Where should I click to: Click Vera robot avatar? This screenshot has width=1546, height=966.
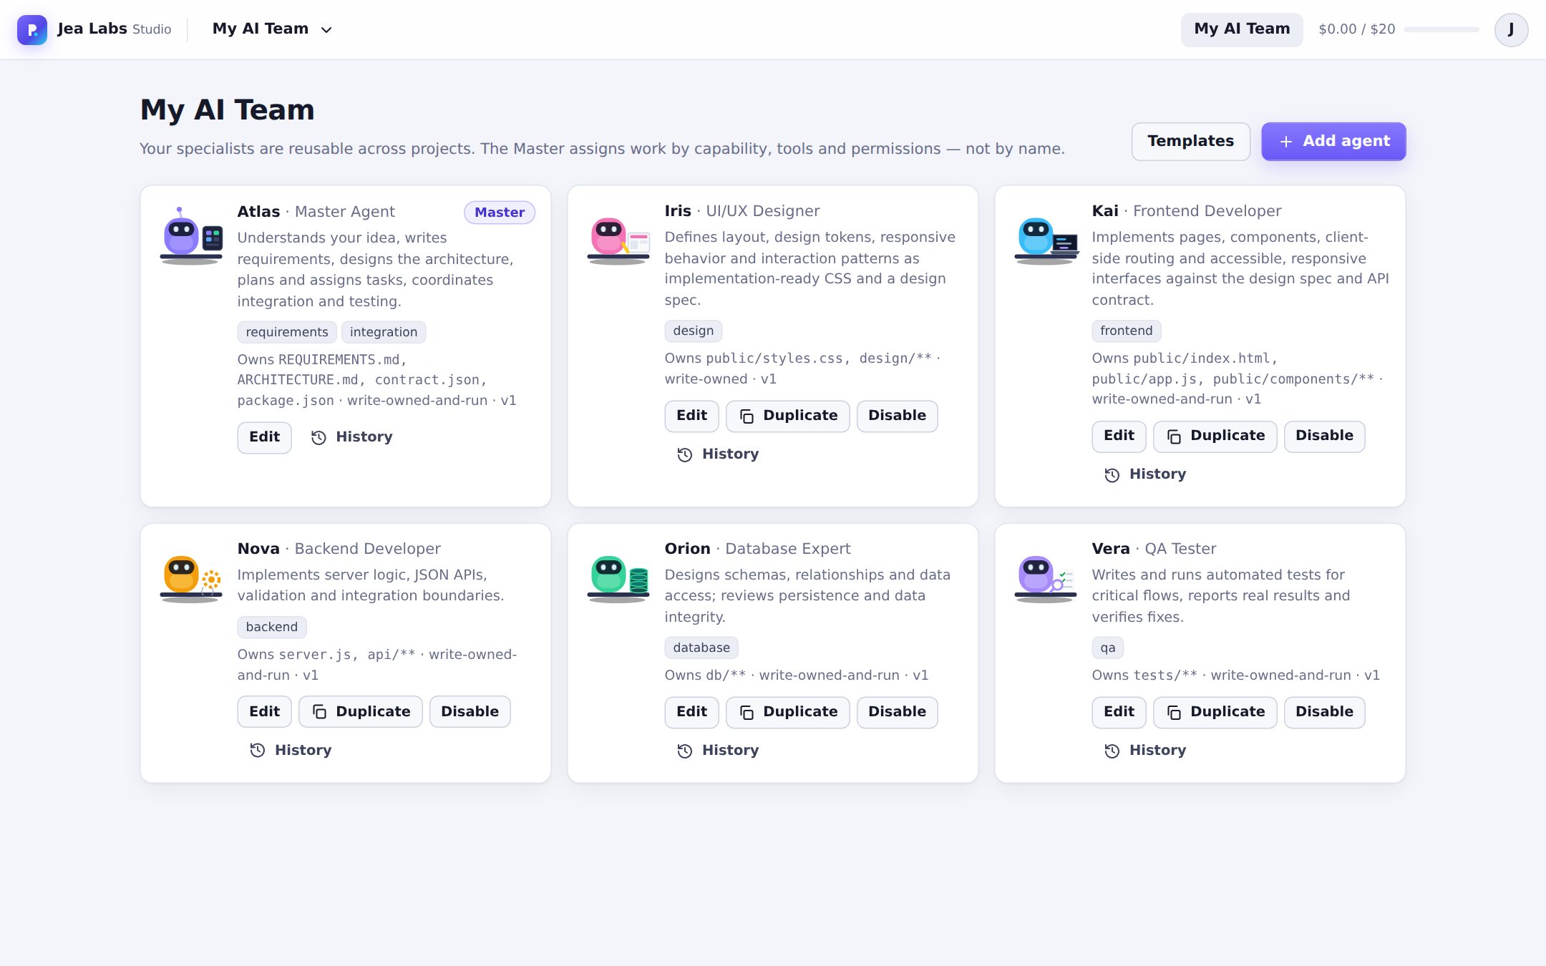pyautogui.click(x=1046, y=578)
